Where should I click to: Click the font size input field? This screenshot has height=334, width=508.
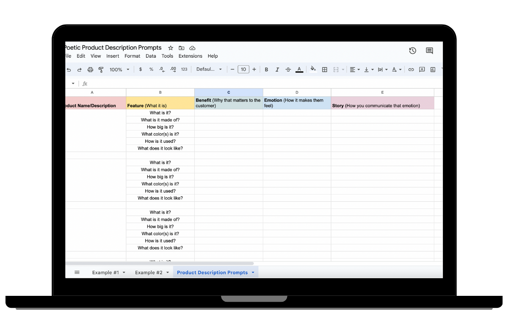243,70
